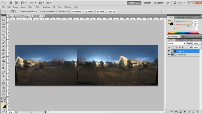Hide Layer 0 using eye icon
The width and height of the screenshot is (203, 114).
tap(169, 51)
